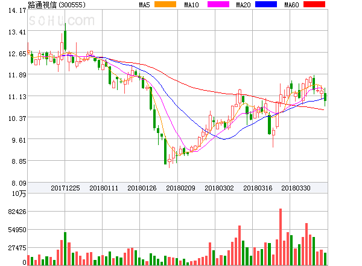Click the 8.85 price axis label
The height and width of the screenshot is (266, 362).
tap(19, 161)
